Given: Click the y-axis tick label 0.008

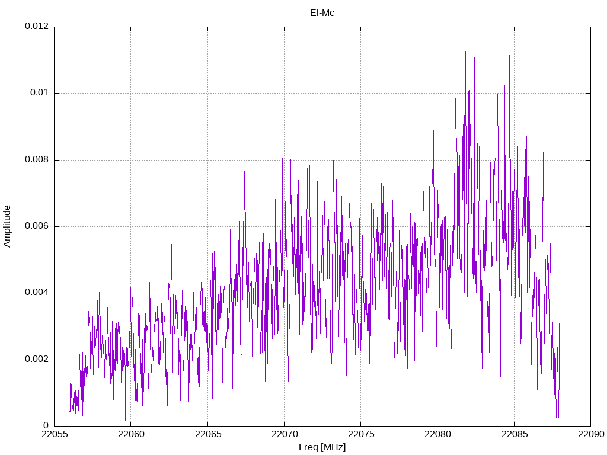Looking at the screenshot, I should [37, 159].
